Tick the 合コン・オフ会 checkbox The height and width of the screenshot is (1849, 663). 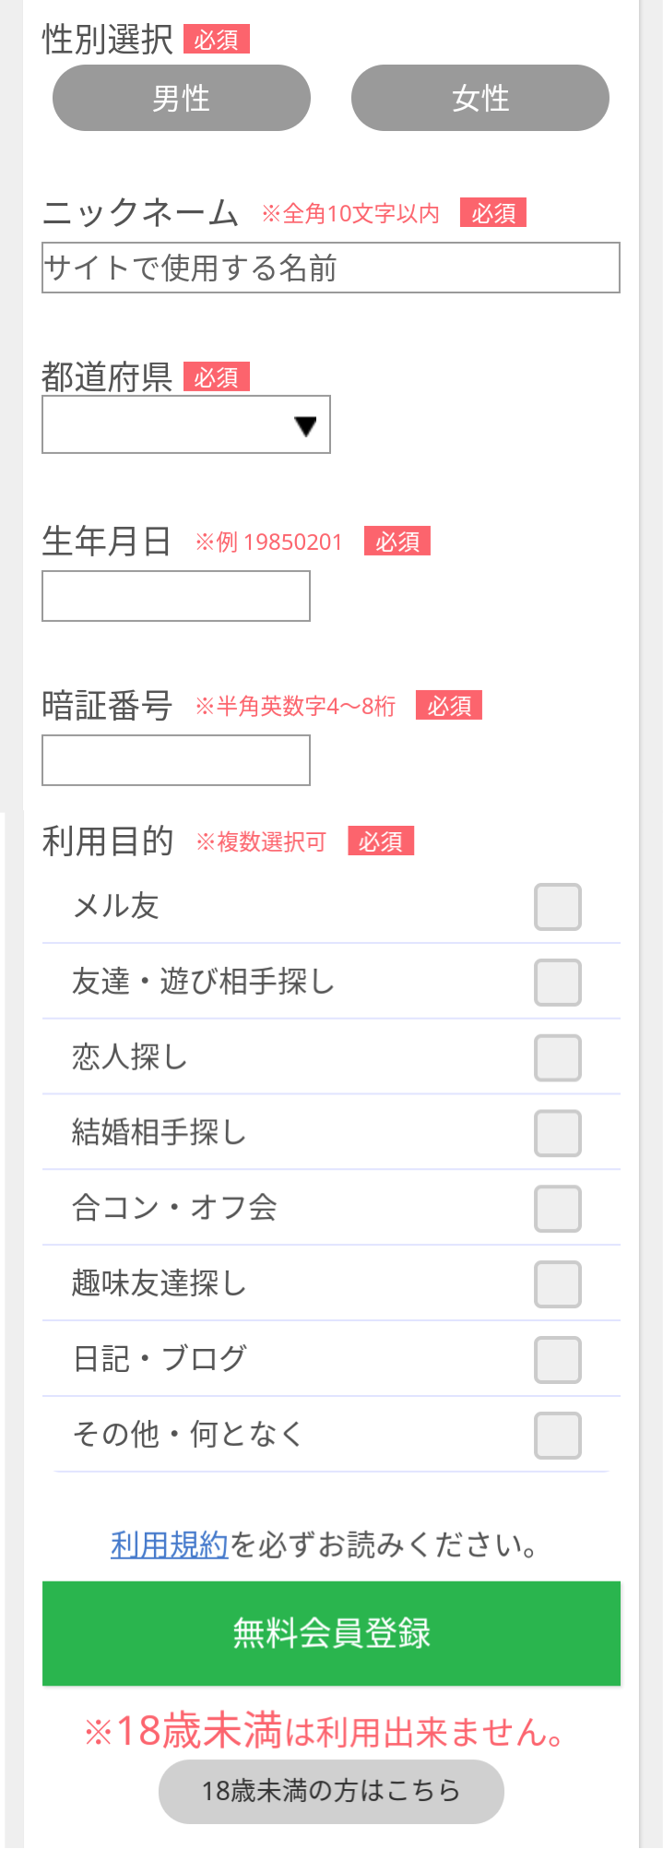click(x=557, y=1209)
